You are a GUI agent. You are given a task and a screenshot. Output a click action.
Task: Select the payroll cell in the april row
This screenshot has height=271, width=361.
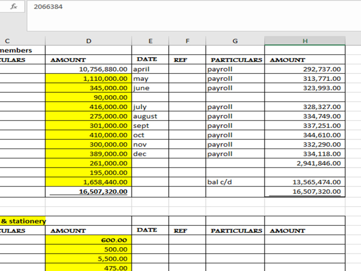[x=235, y=69]
